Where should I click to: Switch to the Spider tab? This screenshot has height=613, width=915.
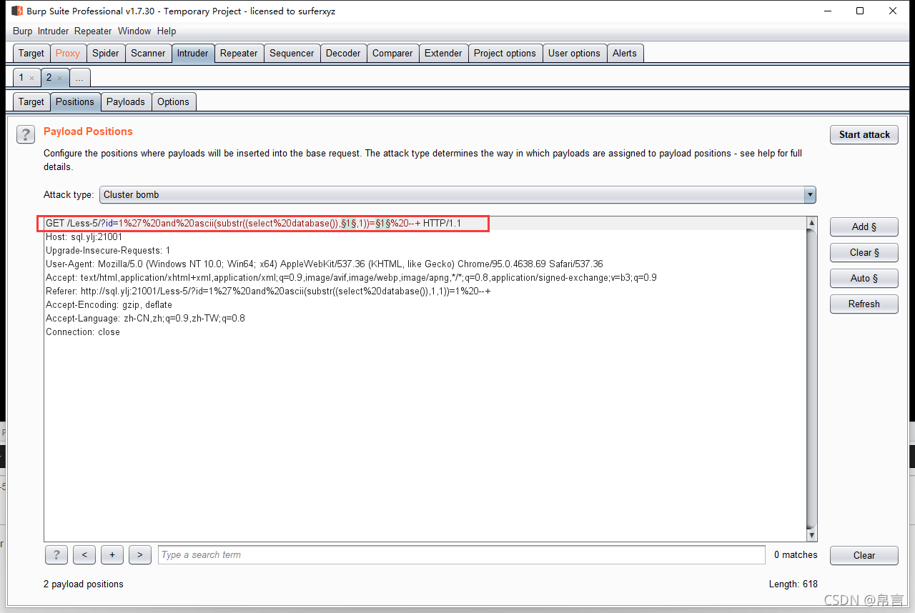point(106,53)
